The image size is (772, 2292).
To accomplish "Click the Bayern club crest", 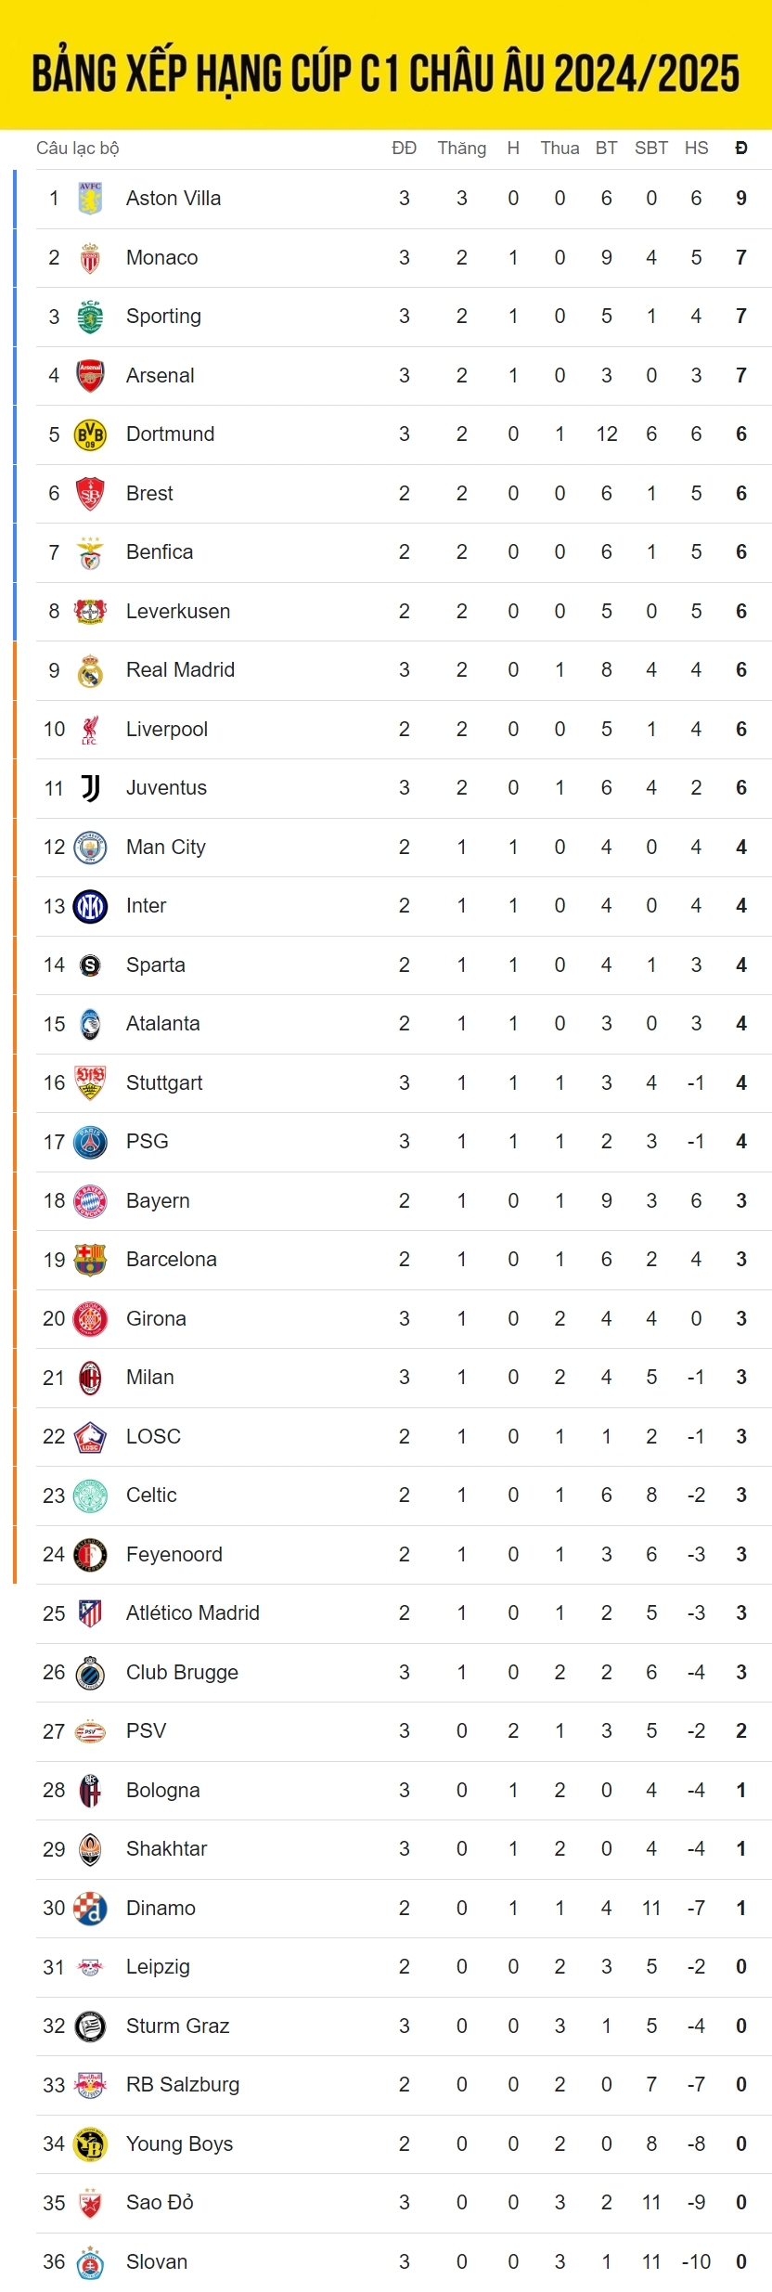I will [90, 1201].
